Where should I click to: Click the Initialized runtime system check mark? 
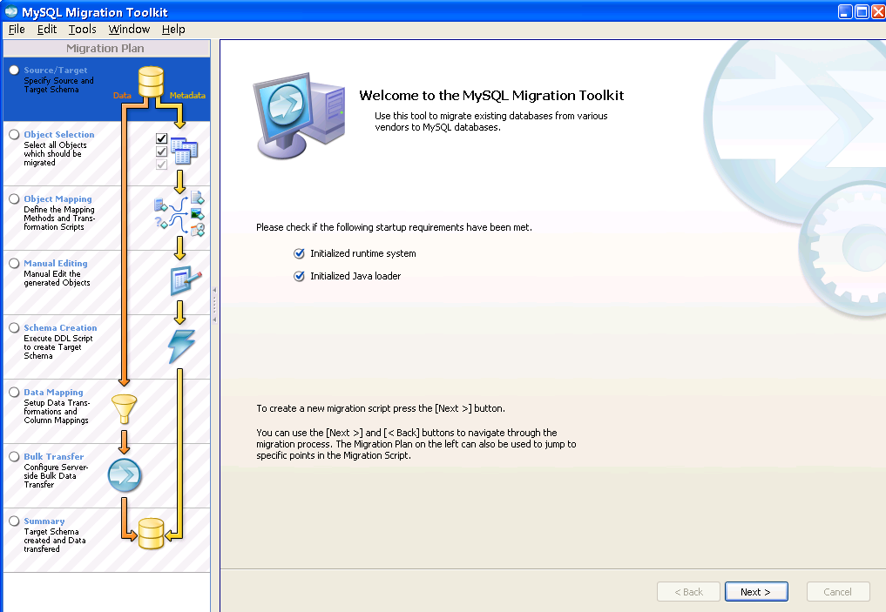tap(299, 253)
